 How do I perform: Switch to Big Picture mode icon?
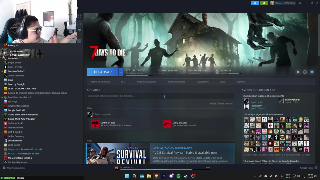tap(300, 3)
